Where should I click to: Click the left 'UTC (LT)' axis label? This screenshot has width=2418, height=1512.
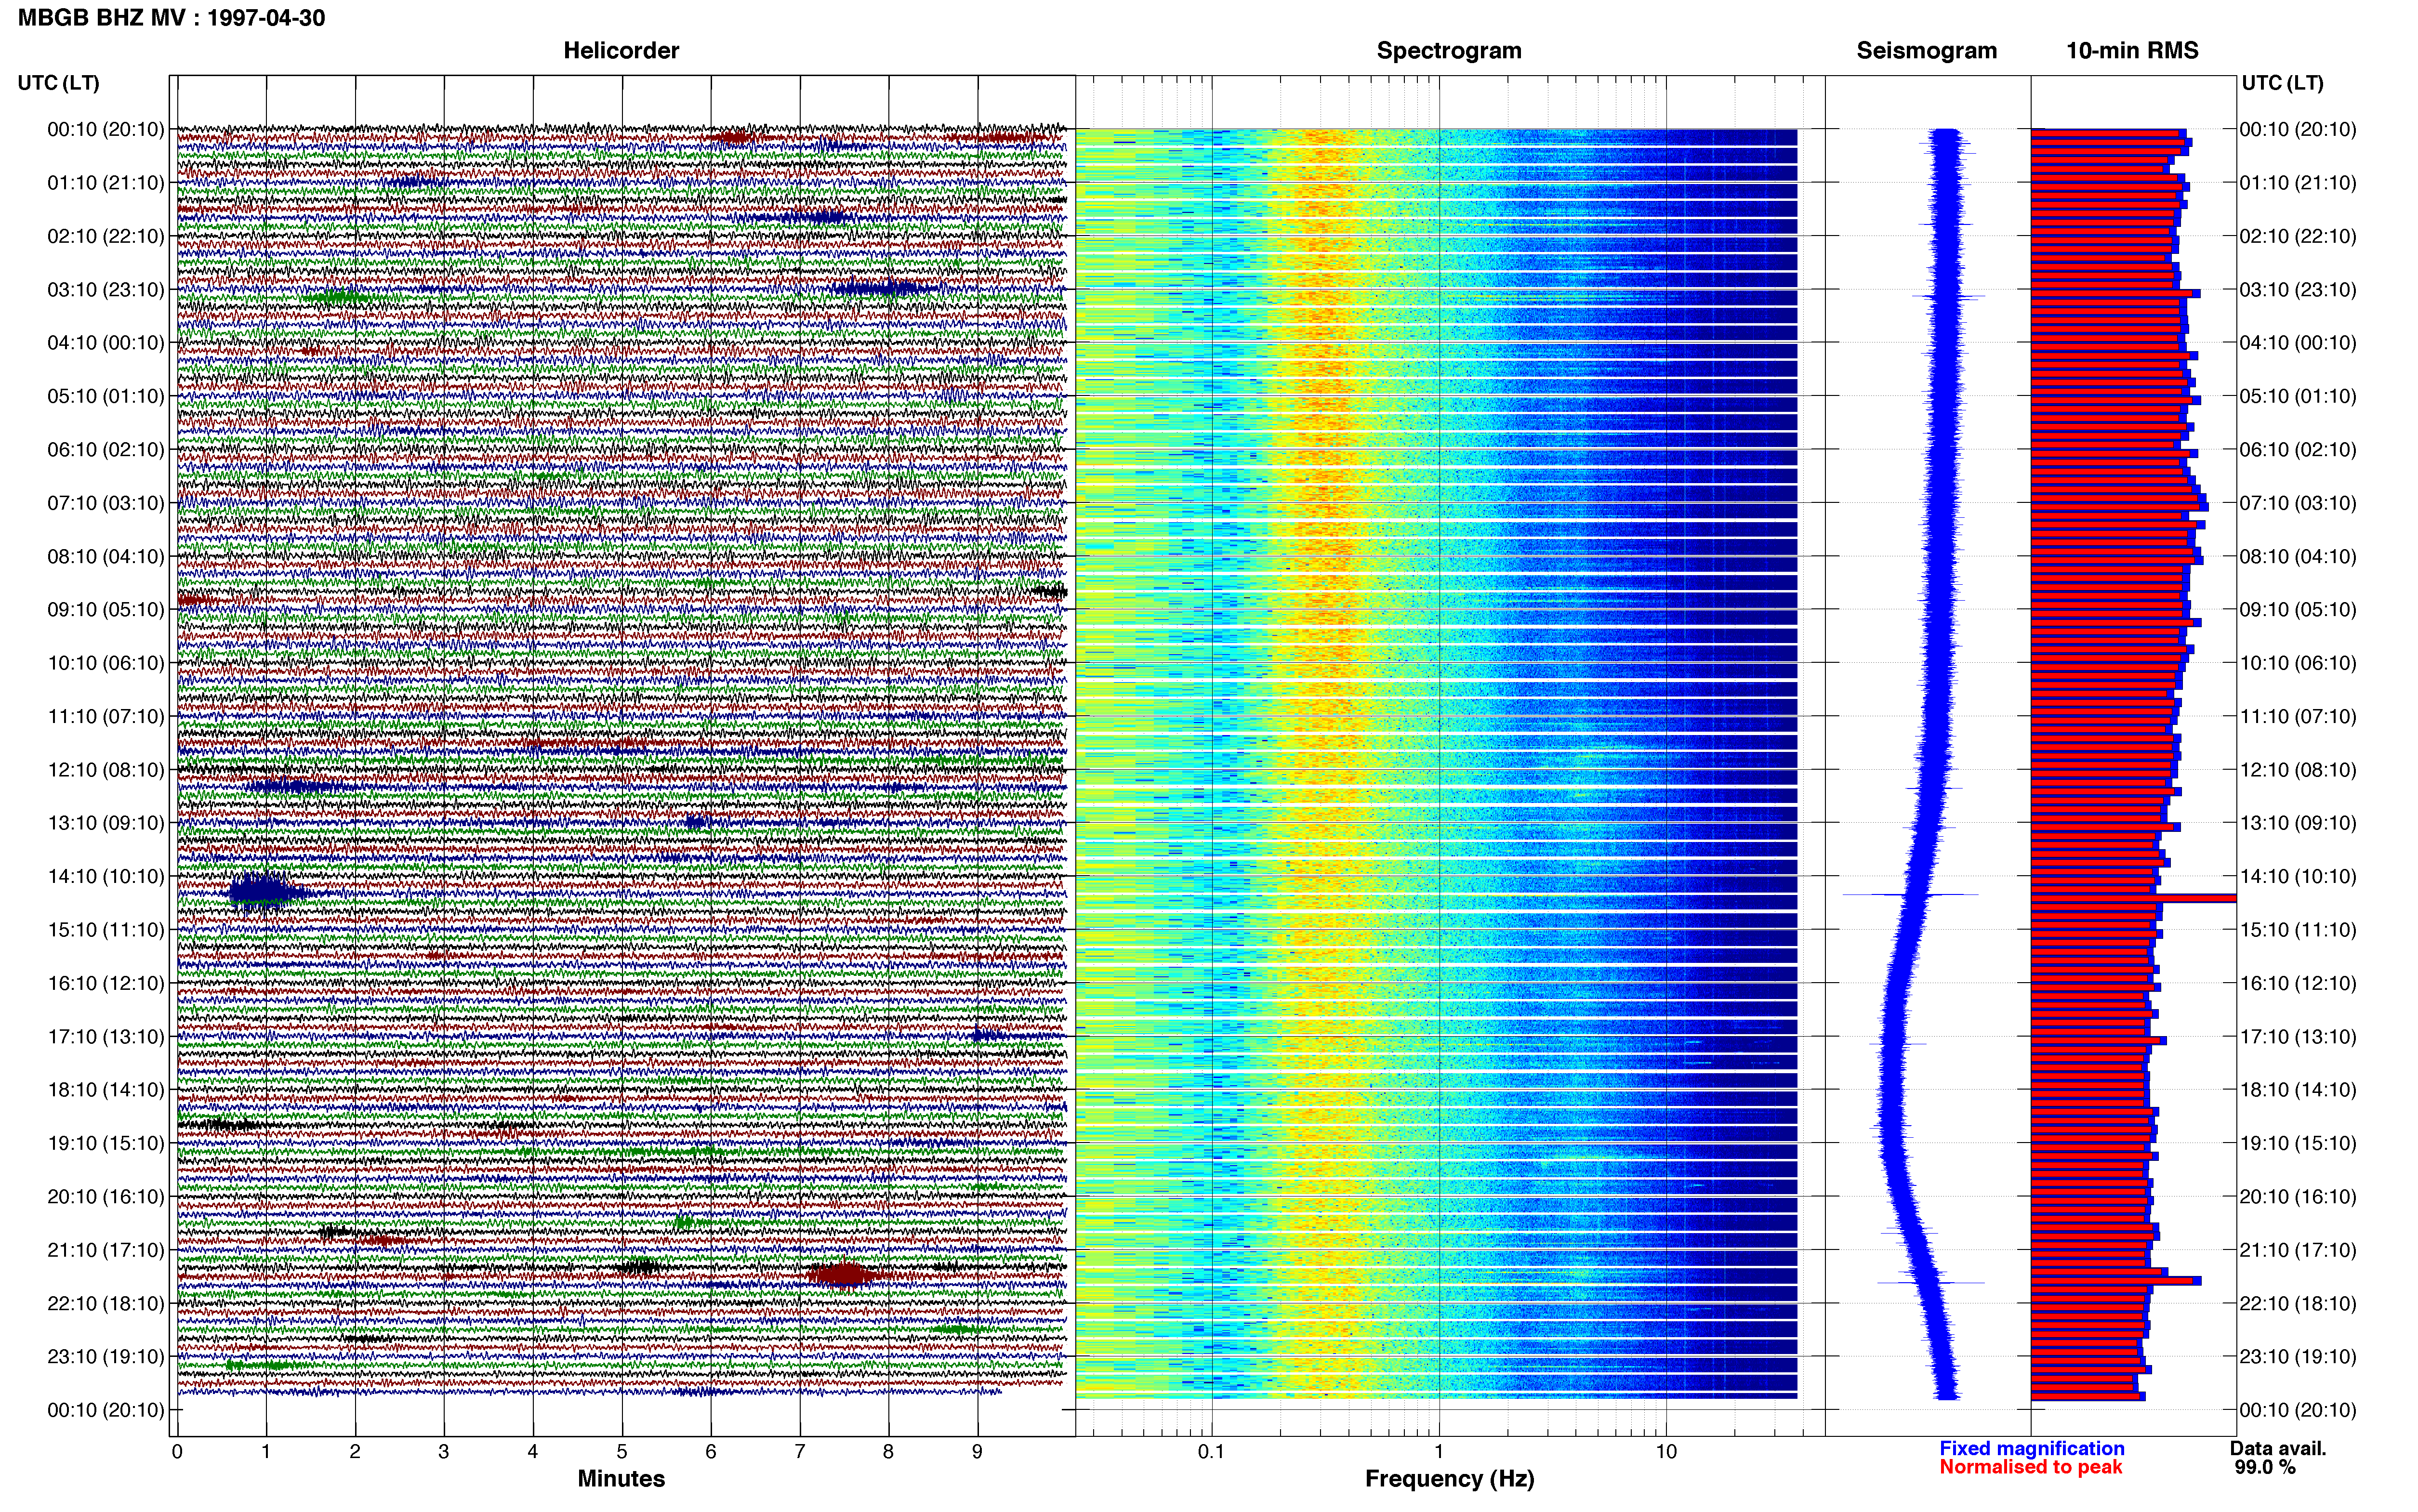pyautogui.click(x=58, y=83)
